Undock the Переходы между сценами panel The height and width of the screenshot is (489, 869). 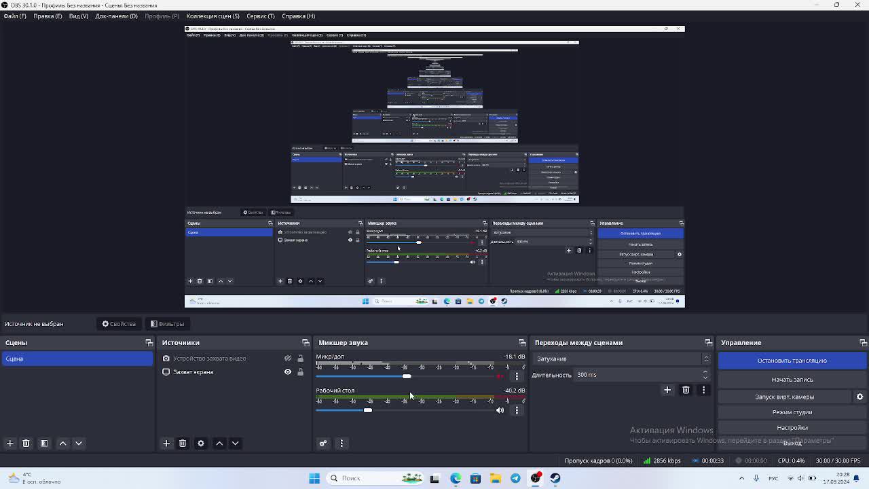(x=708, y=342)
